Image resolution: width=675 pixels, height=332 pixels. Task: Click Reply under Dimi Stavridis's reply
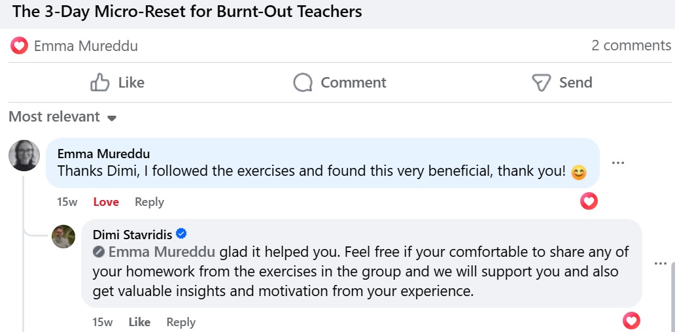coord(181,322)
